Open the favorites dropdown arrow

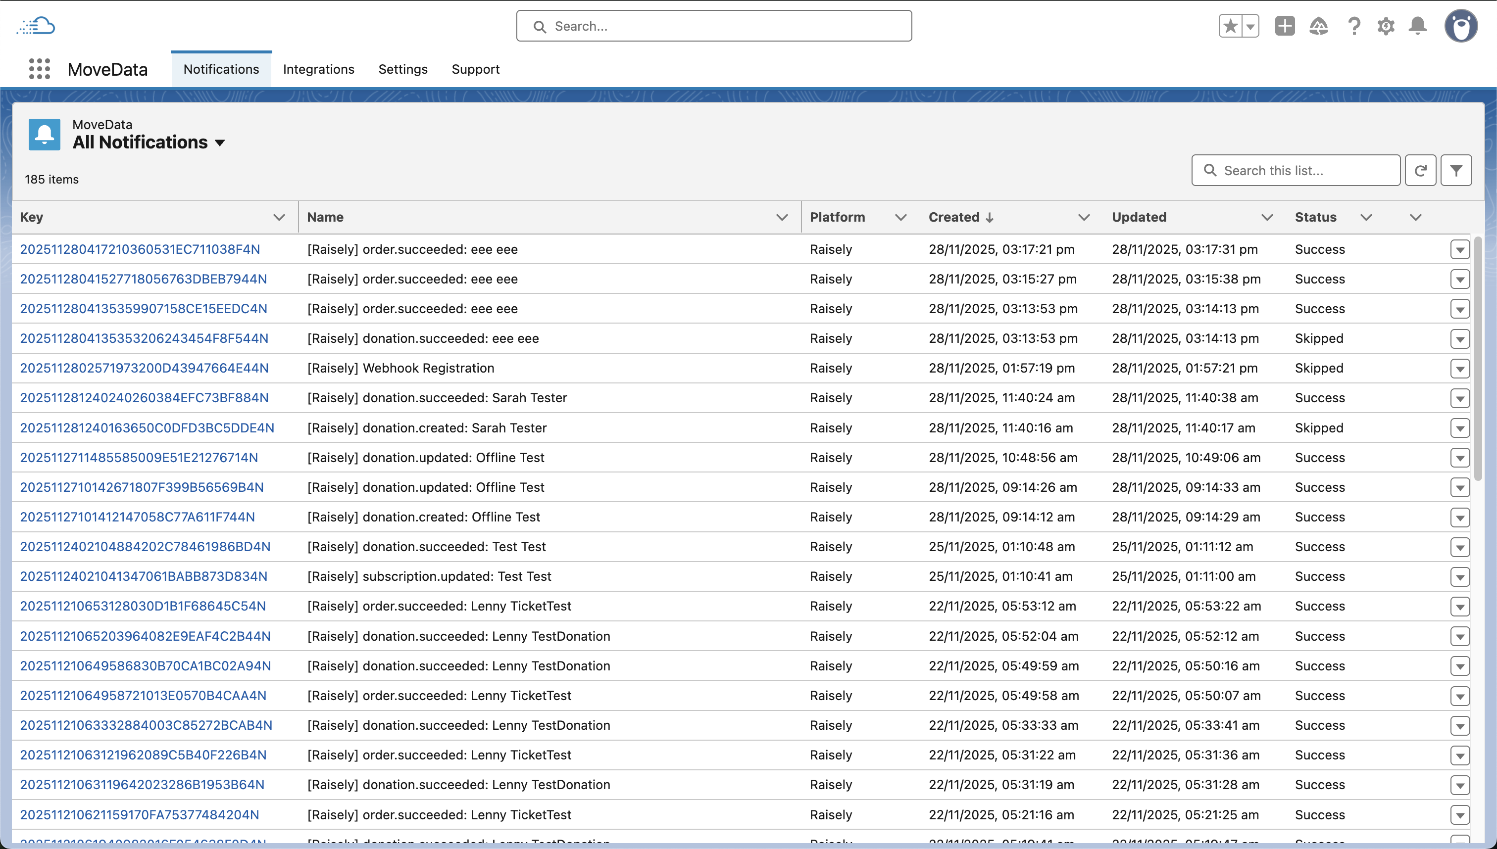point(1250,26)
